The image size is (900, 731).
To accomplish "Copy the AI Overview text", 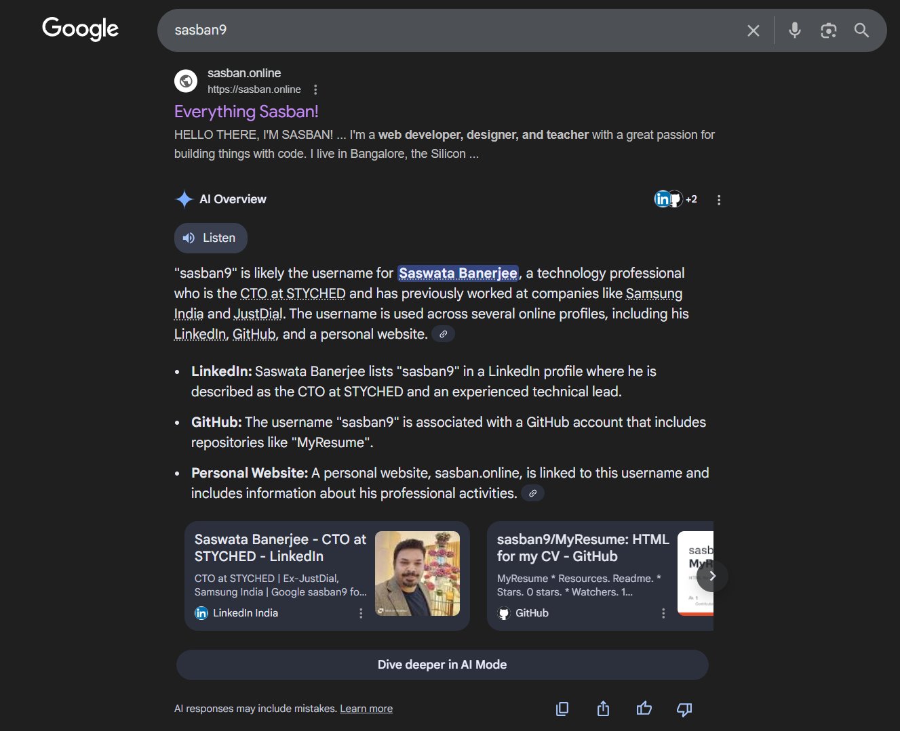I will point(562,709).
